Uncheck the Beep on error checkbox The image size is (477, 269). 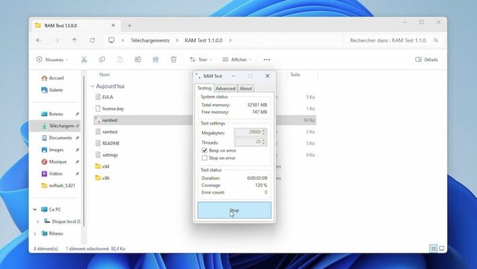click(204, 151)
